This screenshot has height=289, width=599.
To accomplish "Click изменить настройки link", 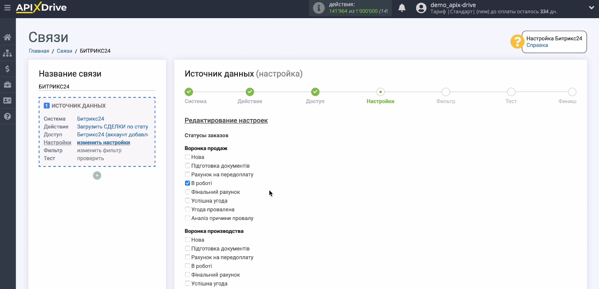I will tap(103, 143).
